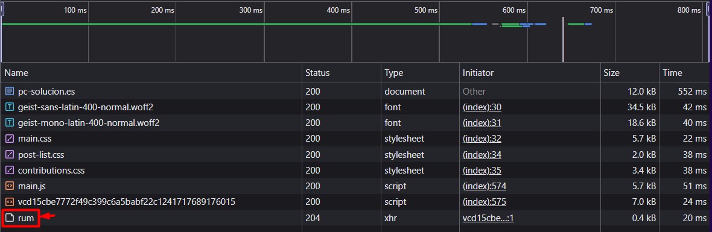Click the vertical marker line in the timeline
712x232 pixels.
tap(563, 39)
